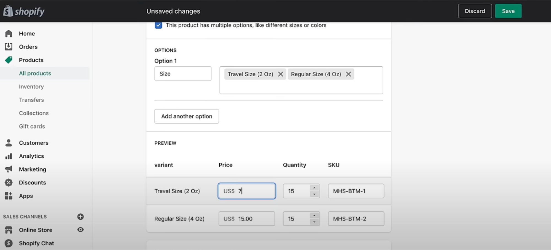Image resolution: width=551 pixels, height=250 pixels.
Task: Uncheck the multiple options checkbox
Action: [x=158, y=25]
